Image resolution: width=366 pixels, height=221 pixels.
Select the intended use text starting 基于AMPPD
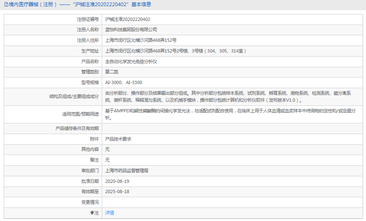[230, 114]
